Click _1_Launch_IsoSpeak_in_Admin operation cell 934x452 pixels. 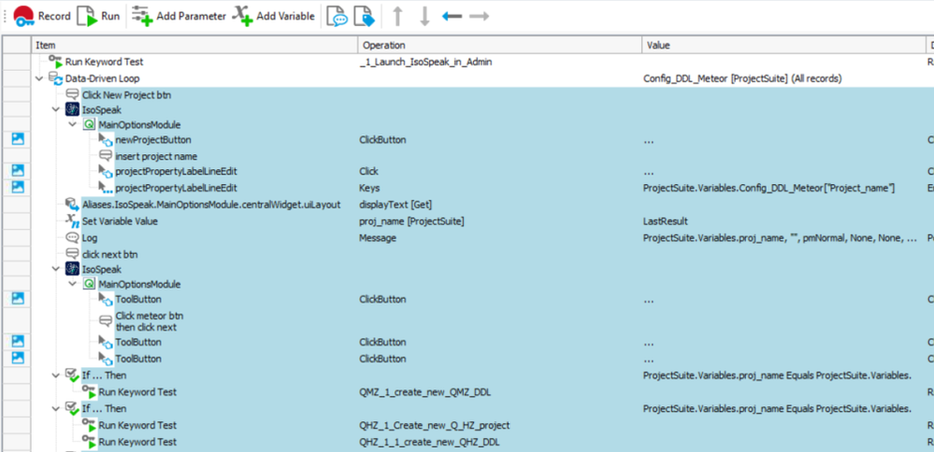pyautogui.click(x=426, y=62)
